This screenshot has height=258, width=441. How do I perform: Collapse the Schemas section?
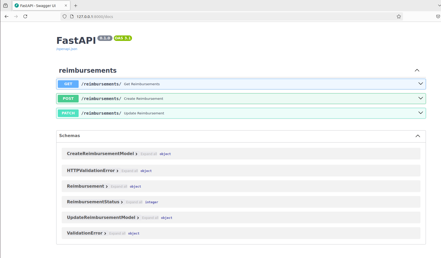click(x=418, y=136)
